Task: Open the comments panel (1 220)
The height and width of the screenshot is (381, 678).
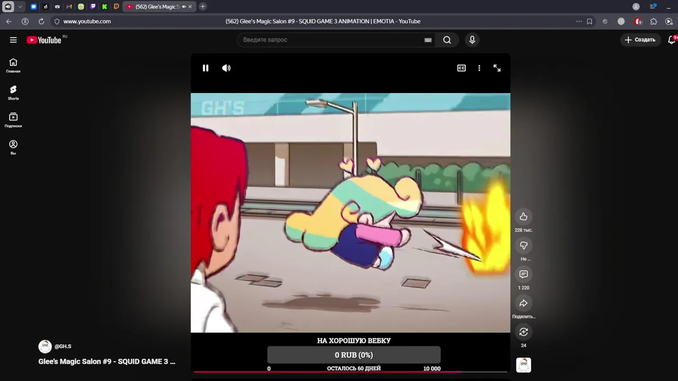Action: pyautogui.click(x=523, y=274)
